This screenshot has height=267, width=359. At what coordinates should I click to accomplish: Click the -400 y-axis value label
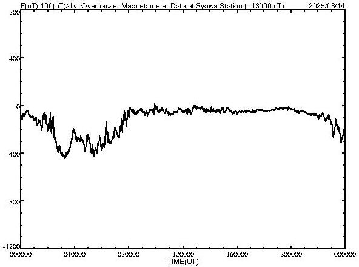coord(13,154)
